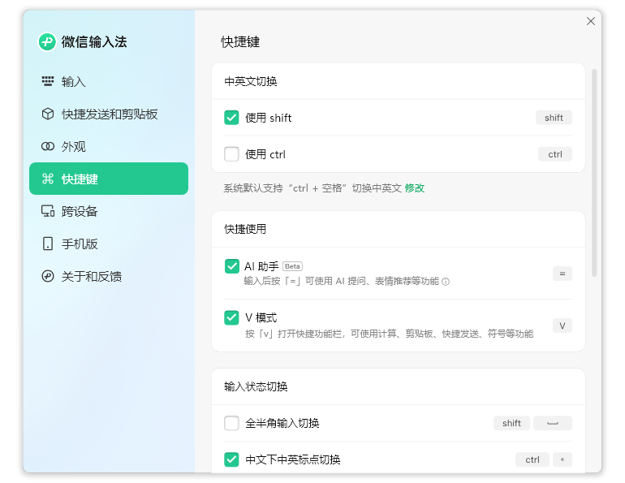The height and width of the screenshot is (483, 625).
Task: Turn off the V 模式 checkbox
Action: tap(231, 317)
